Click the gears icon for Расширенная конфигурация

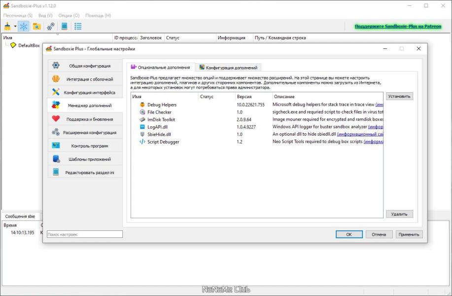[56, 132]
